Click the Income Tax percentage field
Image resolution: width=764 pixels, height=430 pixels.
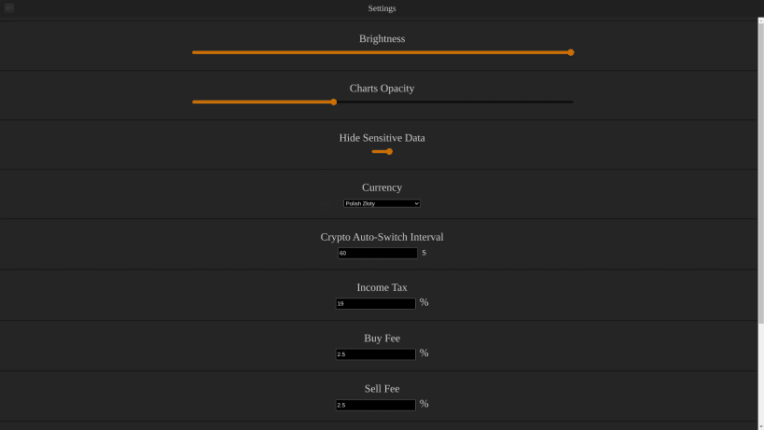pyautogui.click(x=376, y=303)
